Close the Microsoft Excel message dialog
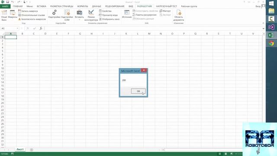The width and height of the screenshot is (277, 156). point(144,70)
